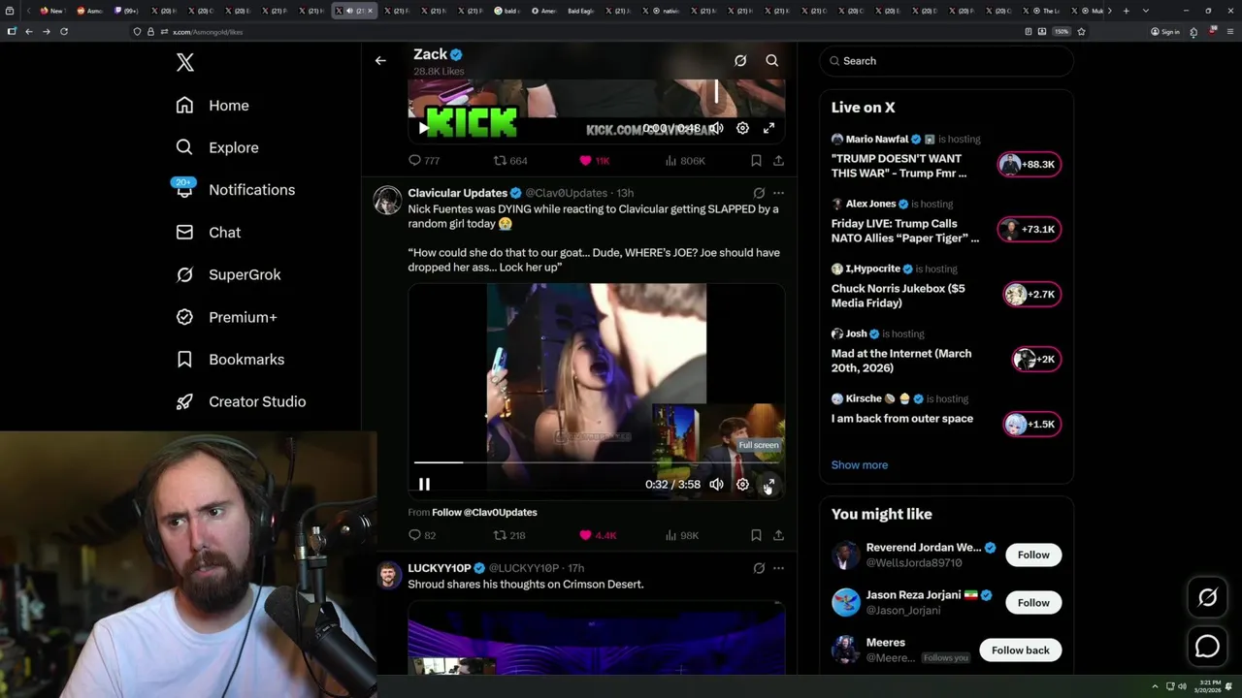Open Notifications in the sidebar
This screenshot has height=698, width=1242.
(235, 190)
